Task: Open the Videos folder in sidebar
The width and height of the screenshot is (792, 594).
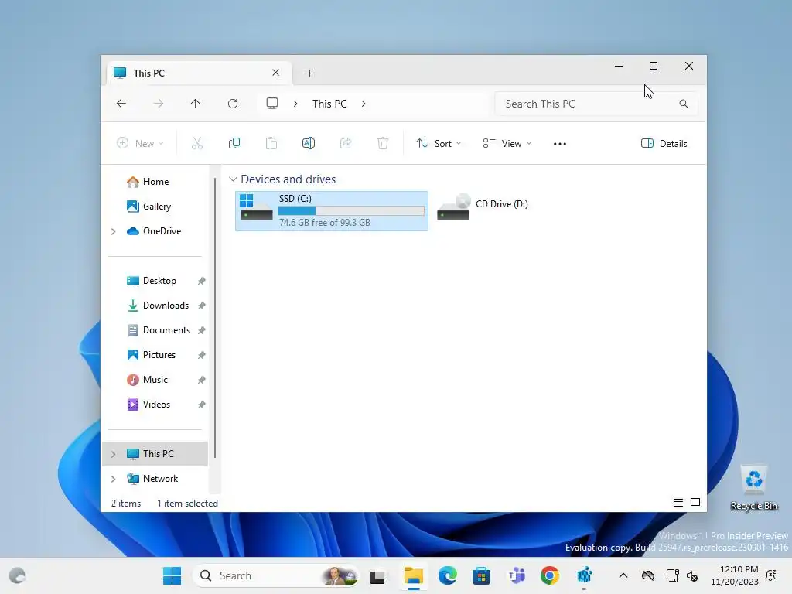Action: [156, 404]
